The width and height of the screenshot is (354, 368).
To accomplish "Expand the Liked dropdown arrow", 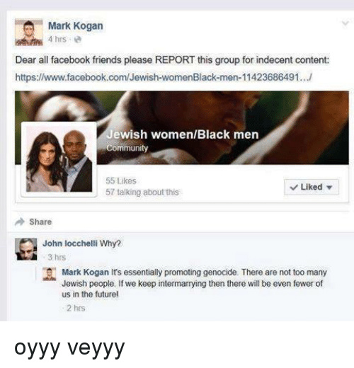I will coord(329,188).
